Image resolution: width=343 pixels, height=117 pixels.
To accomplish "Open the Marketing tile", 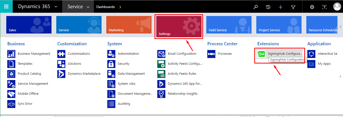I will [129, 25].
